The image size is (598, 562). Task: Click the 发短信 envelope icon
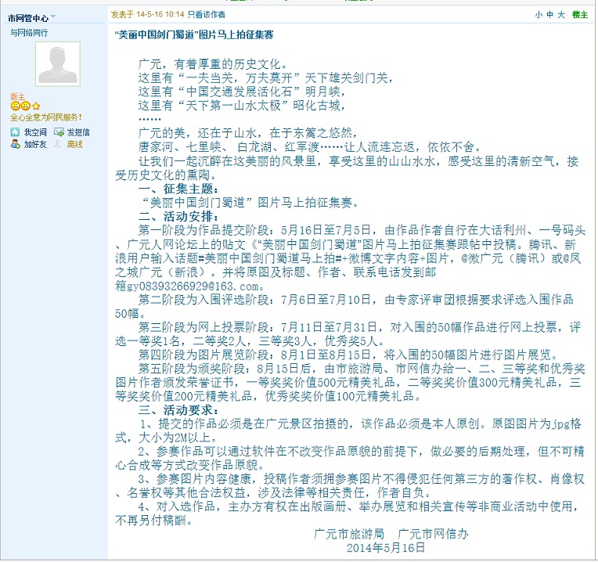[59, 132]
